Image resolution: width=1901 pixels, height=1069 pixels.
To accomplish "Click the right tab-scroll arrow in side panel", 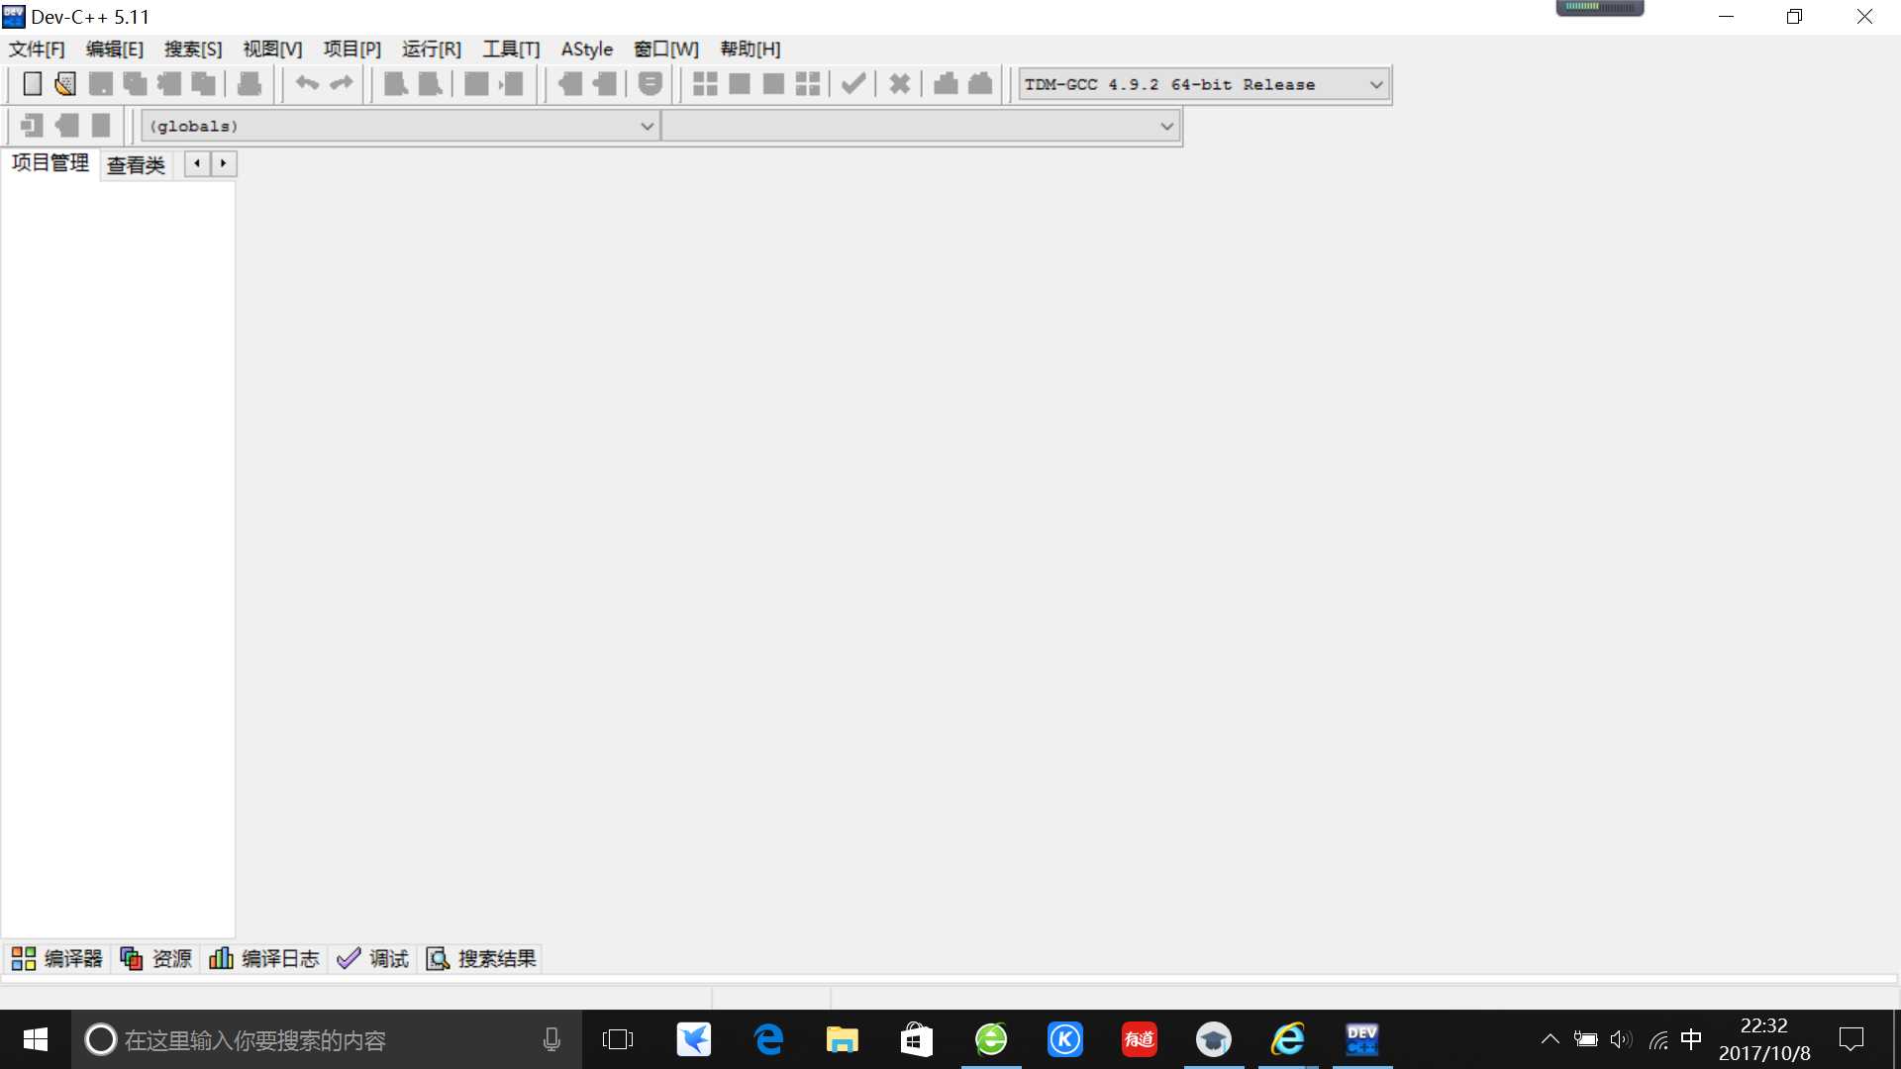I will point(224,163).
